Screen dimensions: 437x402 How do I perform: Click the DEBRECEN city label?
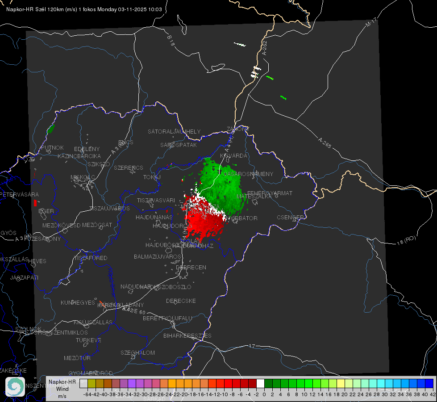(x=191, y=267)
